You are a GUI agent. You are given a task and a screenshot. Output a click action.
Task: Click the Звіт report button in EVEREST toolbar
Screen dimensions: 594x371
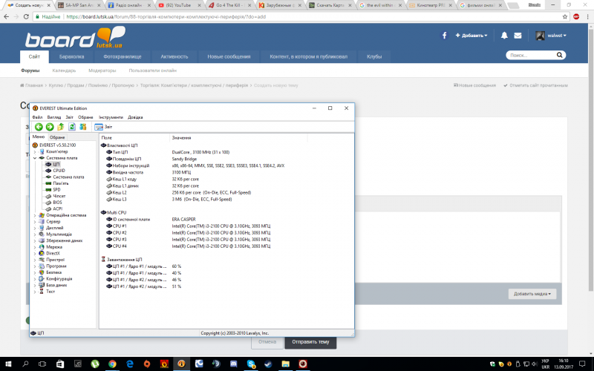[104, 127]
